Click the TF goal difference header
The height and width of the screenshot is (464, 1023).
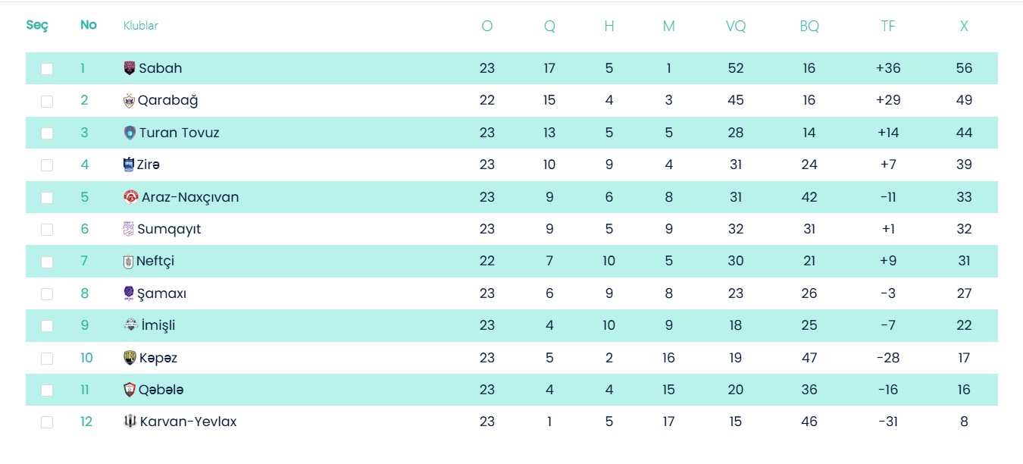888,26
